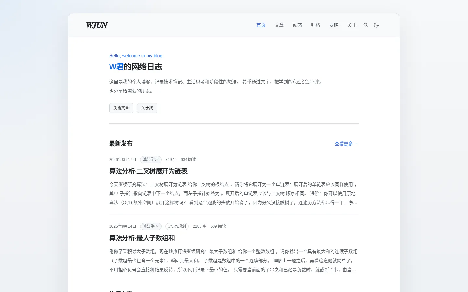Select the #动态规划 tag
This screenshot has width=468, height=292.
point(177,226)
